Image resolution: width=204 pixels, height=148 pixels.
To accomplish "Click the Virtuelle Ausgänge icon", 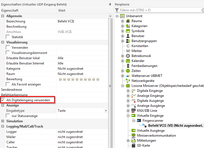I will click(134, 131).
